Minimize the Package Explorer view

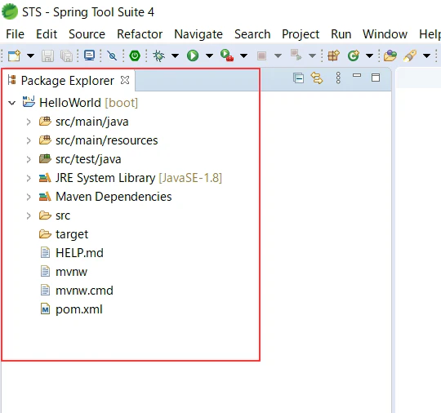357,75
